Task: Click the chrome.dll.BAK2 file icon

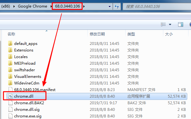Action: 10,103
